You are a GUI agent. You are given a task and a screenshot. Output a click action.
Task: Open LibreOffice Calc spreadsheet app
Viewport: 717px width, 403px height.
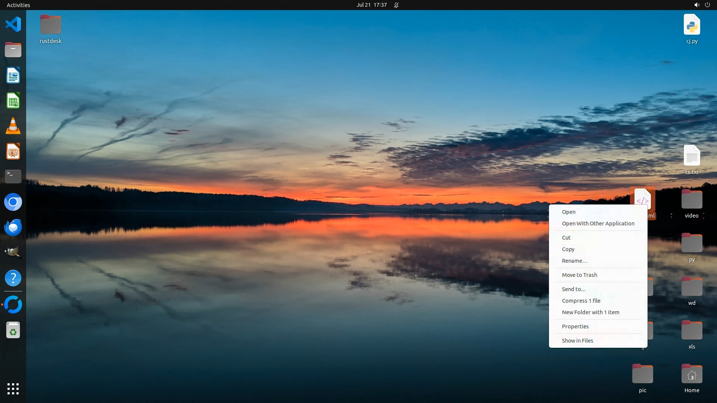coord(13,101)
